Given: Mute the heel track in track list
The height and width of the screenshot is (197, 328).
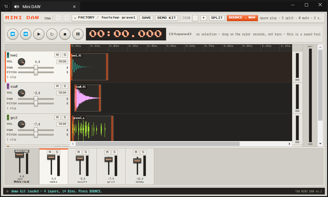Looking at the screenshot, I should [x=57, y=55].
